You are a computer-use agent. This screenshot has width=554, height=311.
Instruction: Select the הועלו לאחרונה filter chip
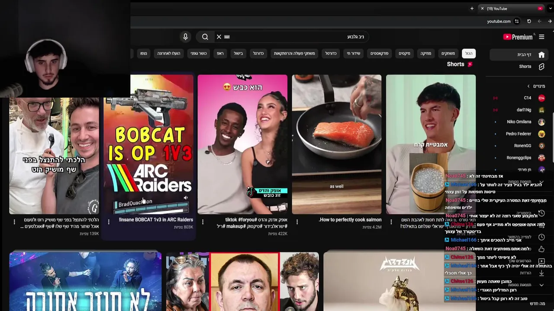(169, 53)
